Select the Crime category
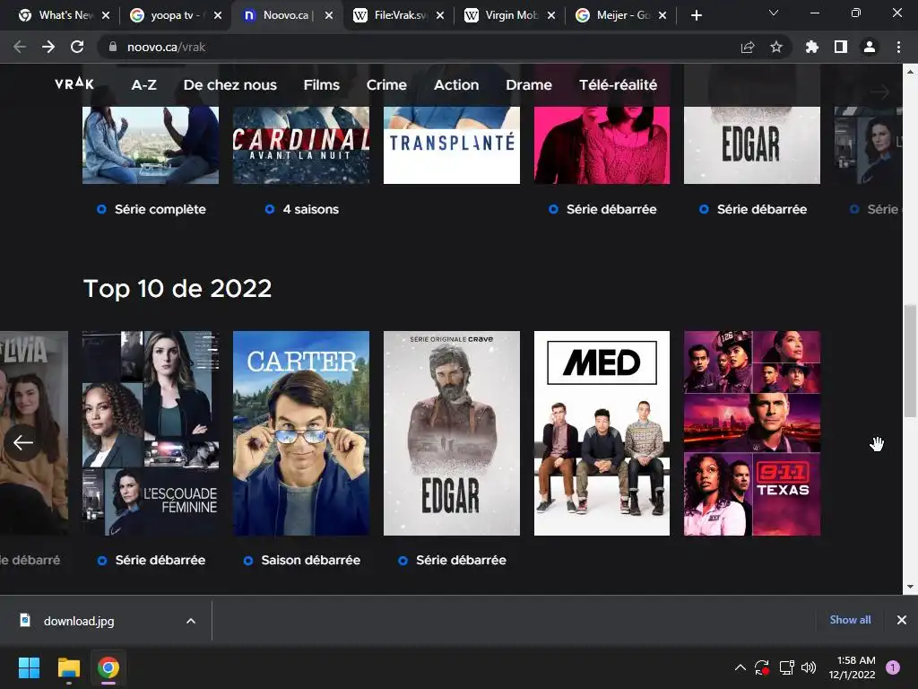Screen dimensions: 918x689 tap(386, 85)
